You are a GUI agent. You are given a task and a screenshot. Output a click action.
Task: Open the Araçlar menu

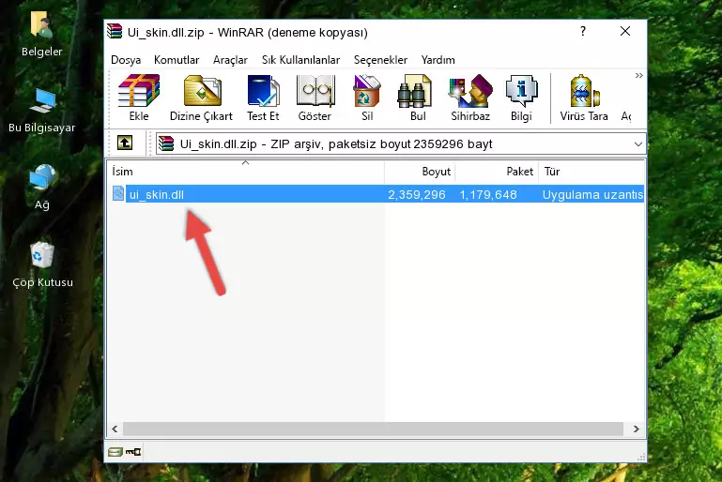click(230, 60)
